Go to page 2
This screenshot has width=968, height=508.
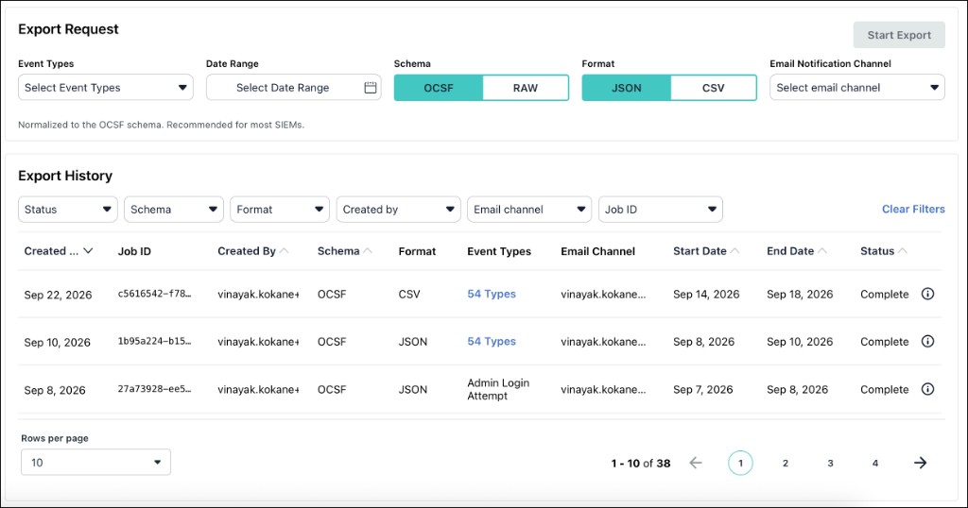click(786, 463)
